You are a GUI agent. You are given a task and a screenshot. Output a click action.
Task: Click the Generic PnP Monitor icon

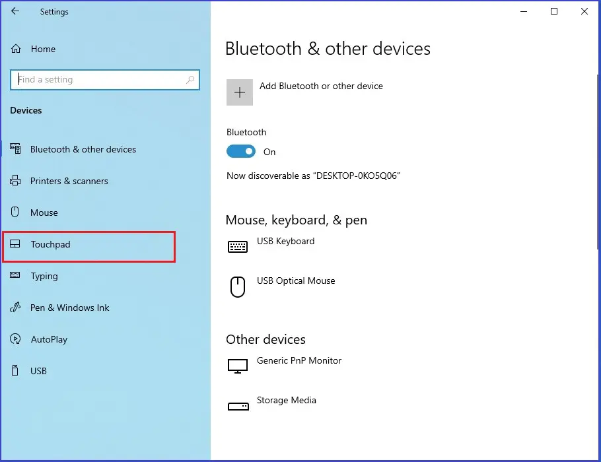click(238, 366)
